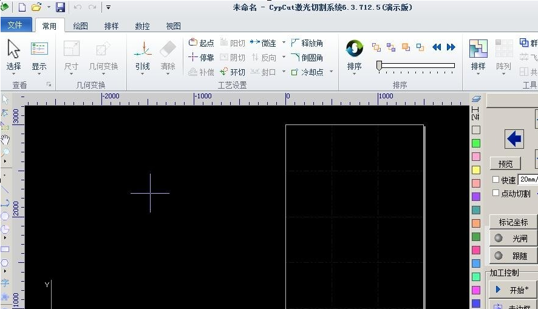Click the 20mm speed input field
538x309 pixels.
click(528, 179)
